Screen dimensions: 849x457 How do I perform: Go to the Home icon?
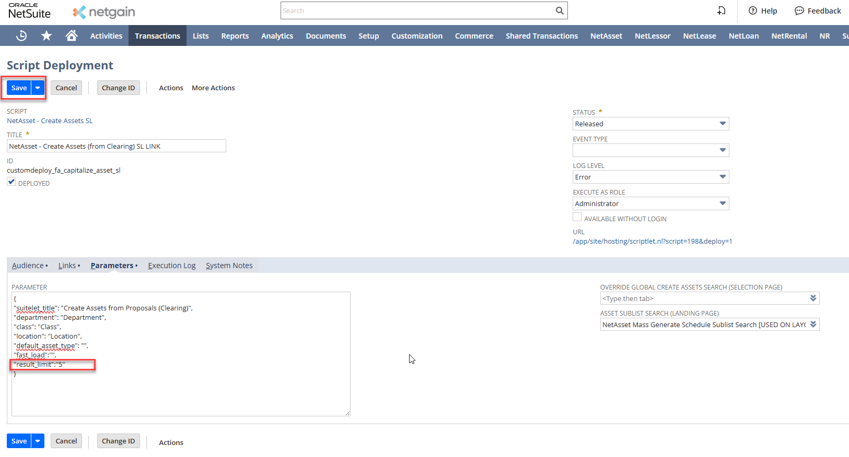click(x=72, y=35)
